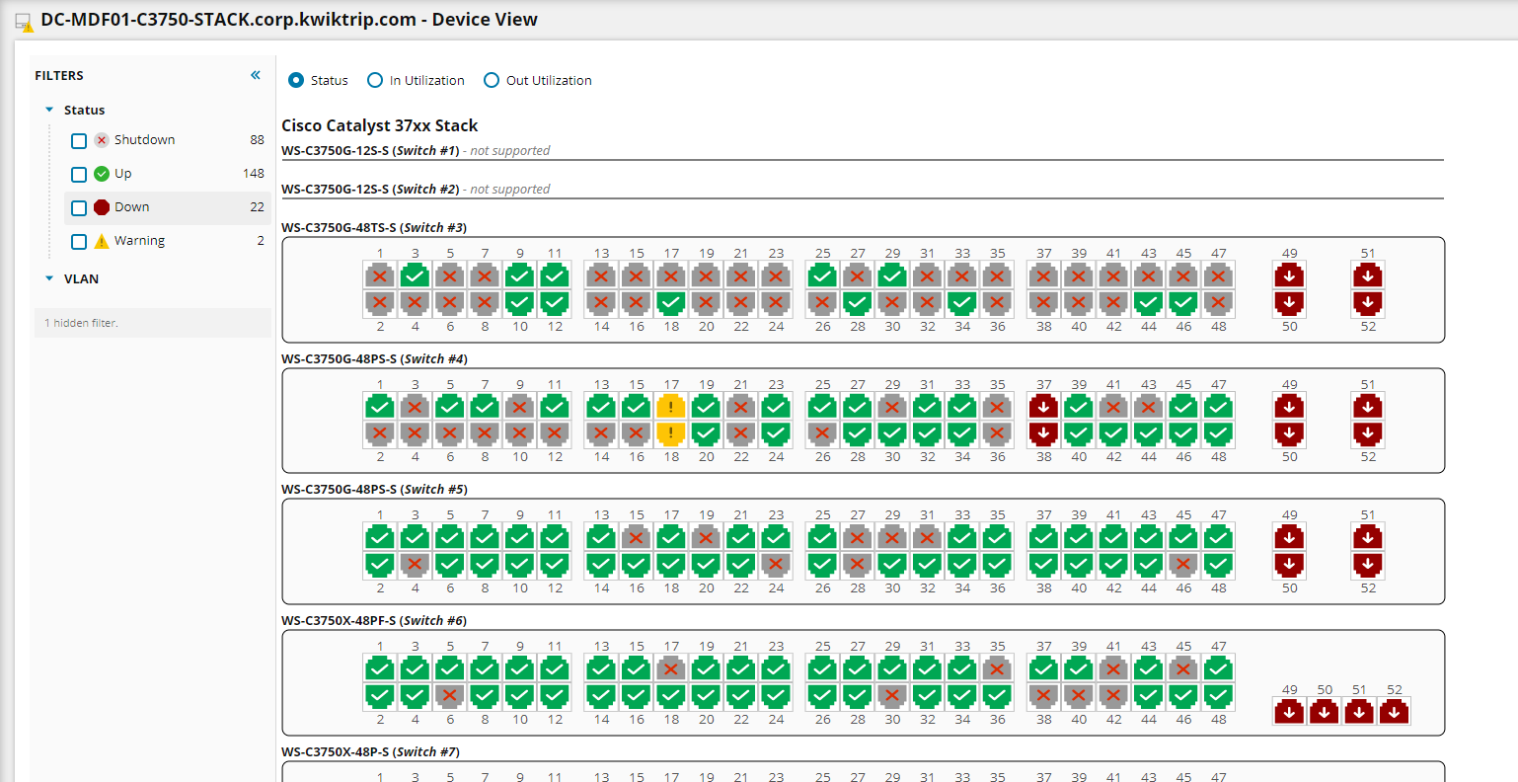Click shutdown port 38 on Switch #6
The width and height of the screenshot is (1518, 782).
(x=1043, y=695)
